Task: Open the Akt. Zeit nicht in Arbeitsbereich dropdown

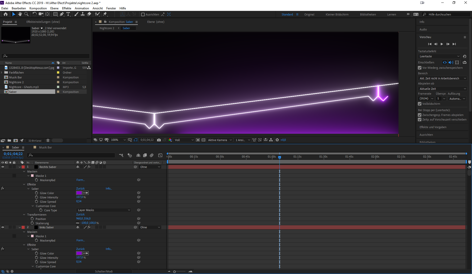Action: 442,78
